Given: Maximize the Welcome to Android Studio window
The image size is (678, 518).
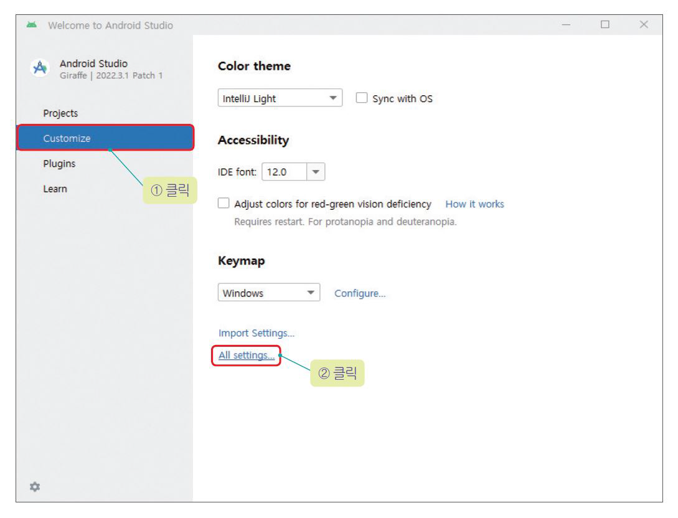Looking at the screenshot, I should [x=605, y=25].
